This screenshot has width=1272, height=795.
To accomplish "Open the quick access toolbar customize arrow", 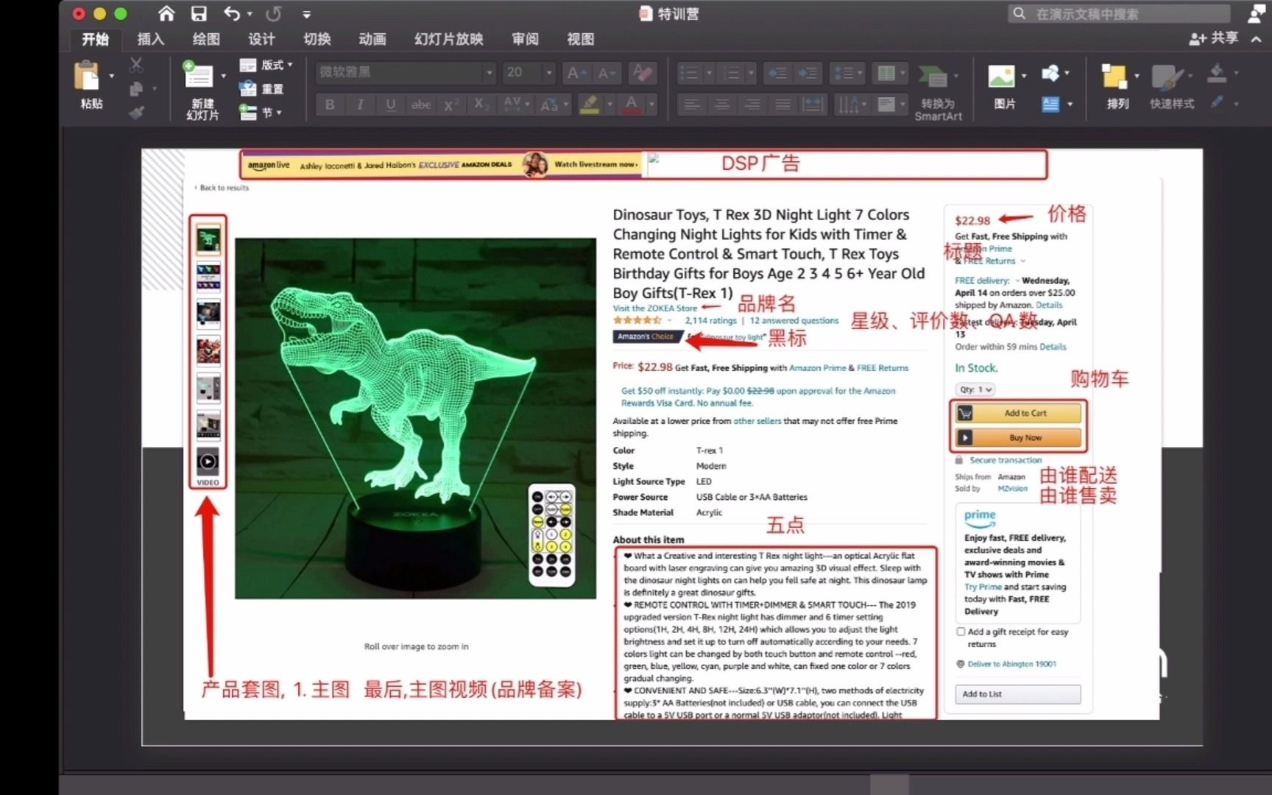I will 306,14.
